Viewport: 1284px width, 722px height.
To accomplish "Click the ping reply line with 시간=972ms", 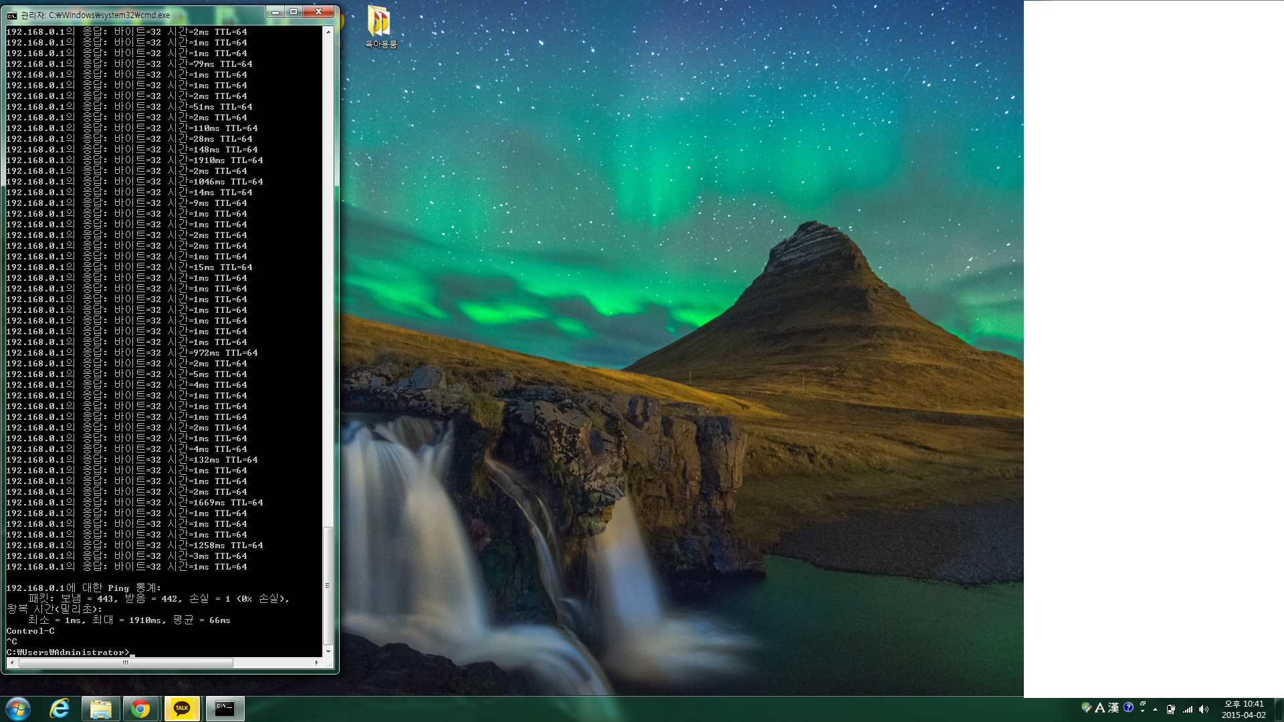I will coord(132,353).
